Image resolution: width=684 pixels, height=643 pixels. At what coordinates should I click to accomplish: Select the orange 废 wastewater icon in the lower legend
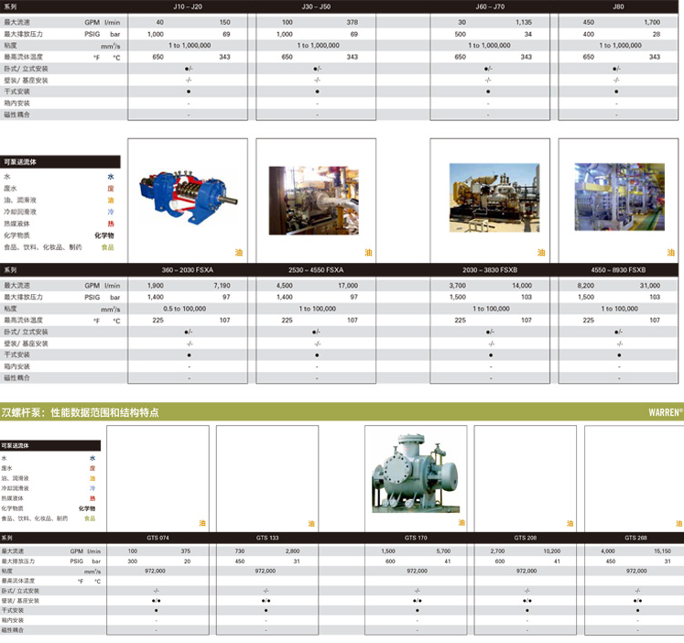point(92,467)
